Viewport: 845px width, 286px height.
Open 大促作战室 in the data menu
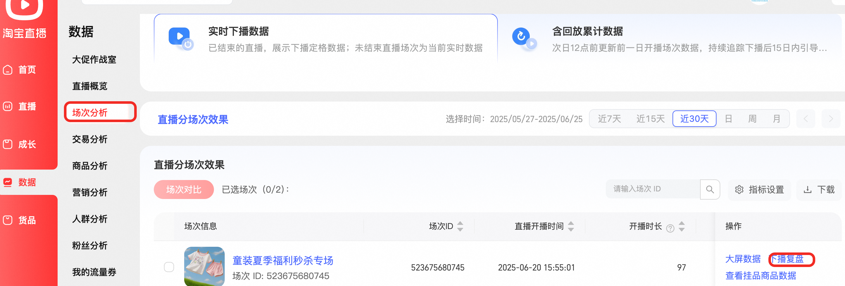[94, 59]
